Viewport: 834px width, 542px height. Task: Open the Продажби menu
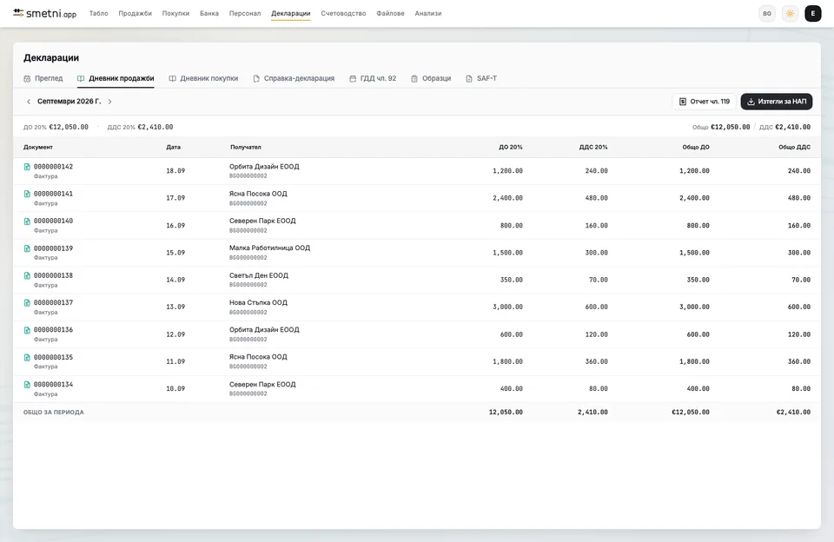pos(136,13)
